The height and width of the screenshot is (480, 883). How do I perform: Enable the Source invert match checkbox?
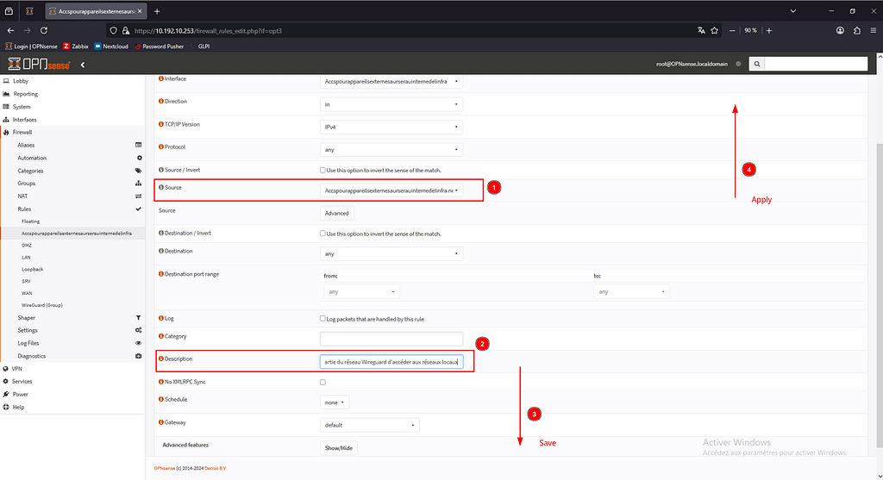pos(323,171)
